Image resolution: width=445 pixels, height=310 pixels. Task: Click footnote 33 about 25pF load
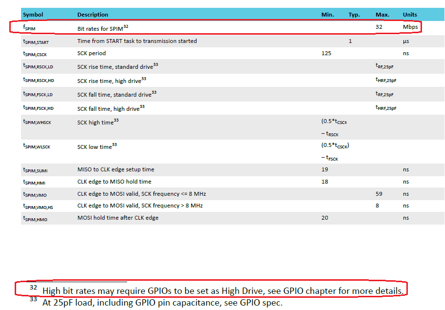[162, 303]
